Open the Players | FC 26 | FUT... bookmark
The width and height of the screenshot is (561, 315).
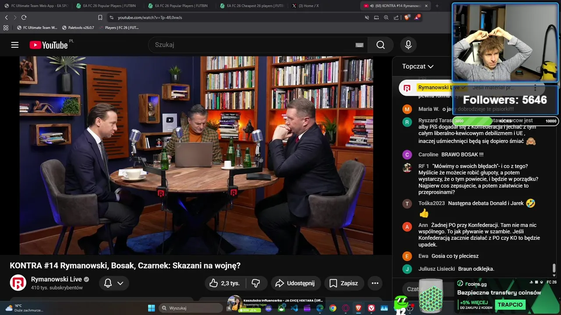tap(118, 28)
